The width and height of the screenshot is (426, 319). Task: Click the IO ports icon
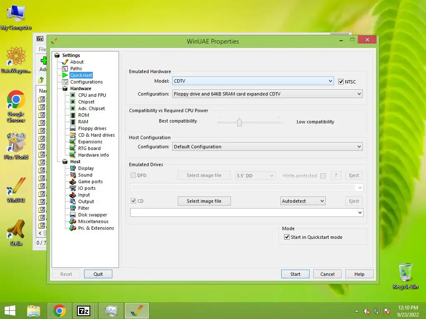(73, 188)
